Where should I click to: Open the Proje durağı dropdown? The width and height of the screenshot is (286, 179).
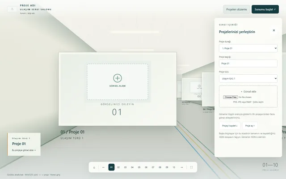(248, 48)
